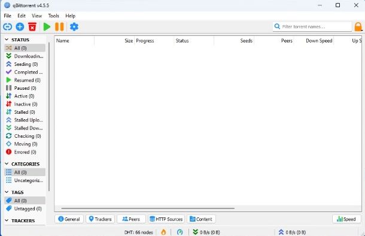Screen dimensions: 365x236
Task: Click the blue upload speed arrows icon
Action: pyautogui.click(x=281, y=232)
